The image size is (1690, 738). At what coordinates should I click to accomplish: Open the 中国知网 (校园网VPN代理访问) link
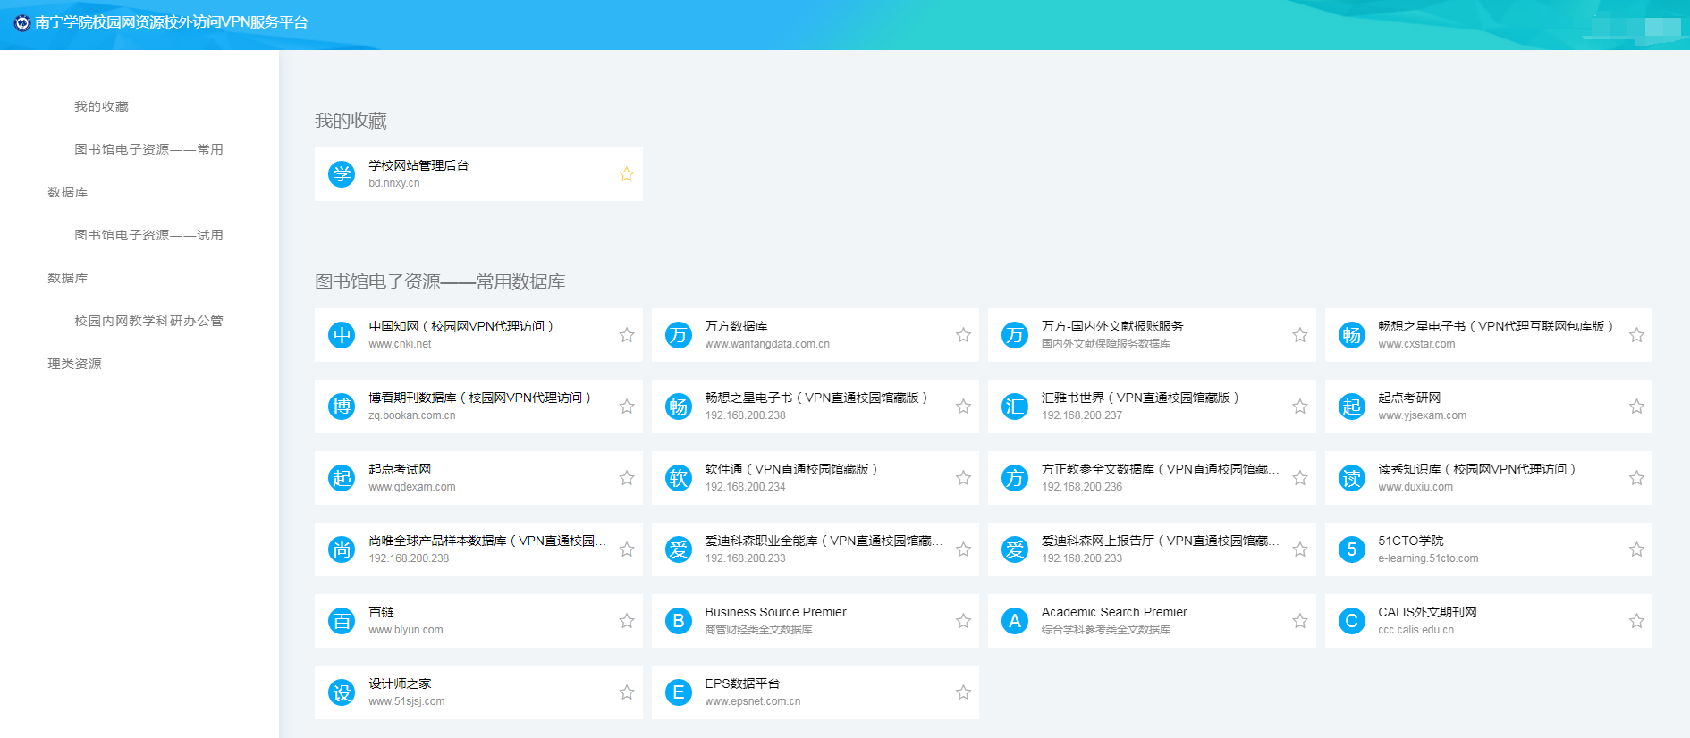tap(461, 326)
